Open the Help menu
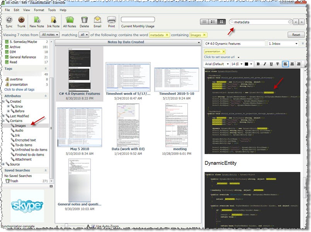 pos(63,10)
